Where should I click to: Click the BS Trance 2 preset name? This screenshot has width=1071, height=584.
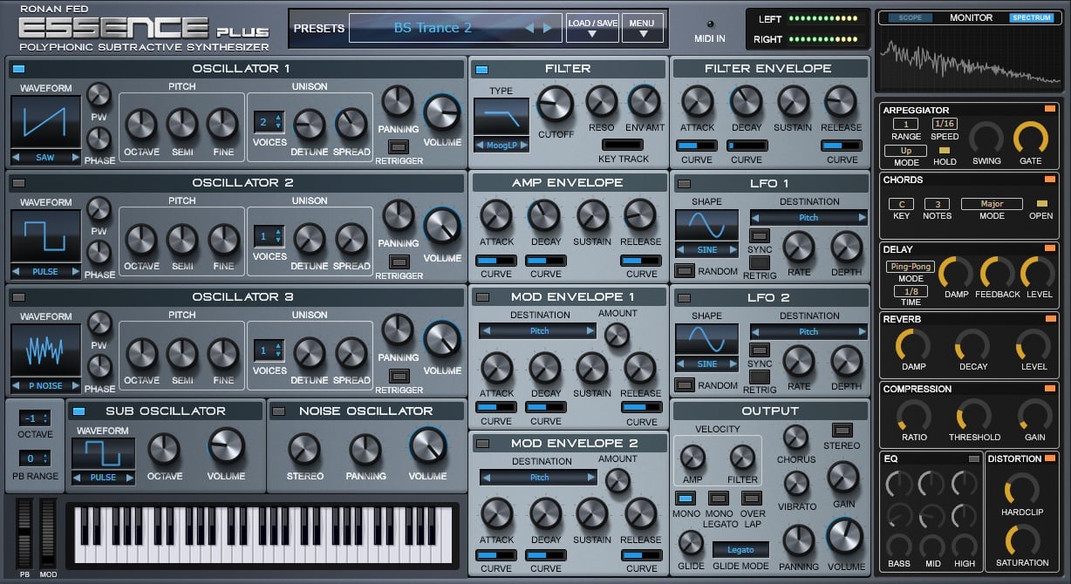pos(433,28)
